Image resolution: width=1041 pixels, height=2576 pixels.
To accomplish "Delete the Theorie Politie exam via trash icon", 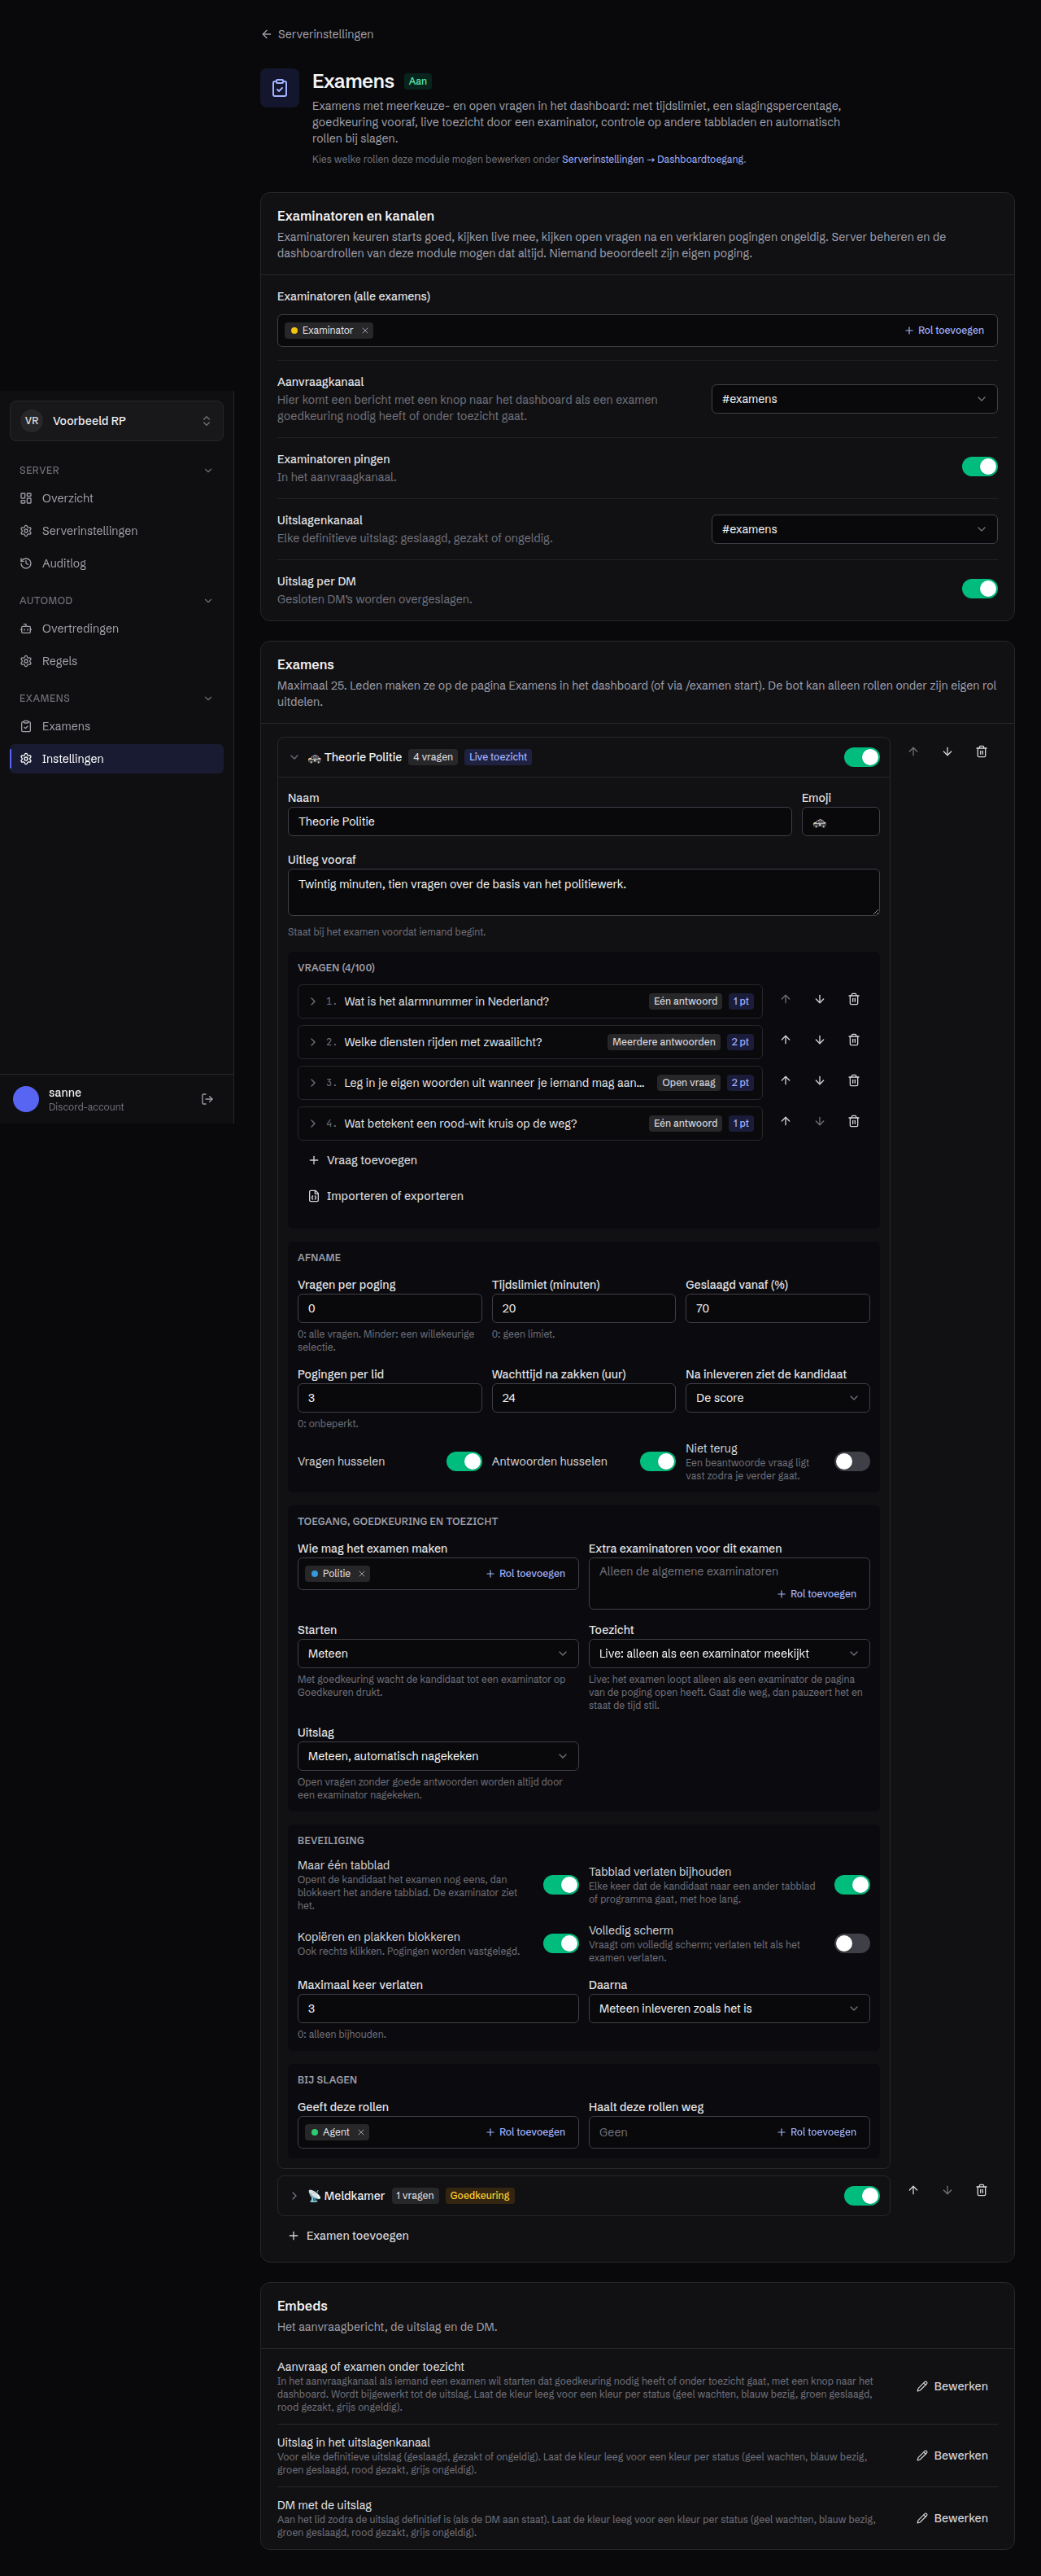I will [981, 751].
